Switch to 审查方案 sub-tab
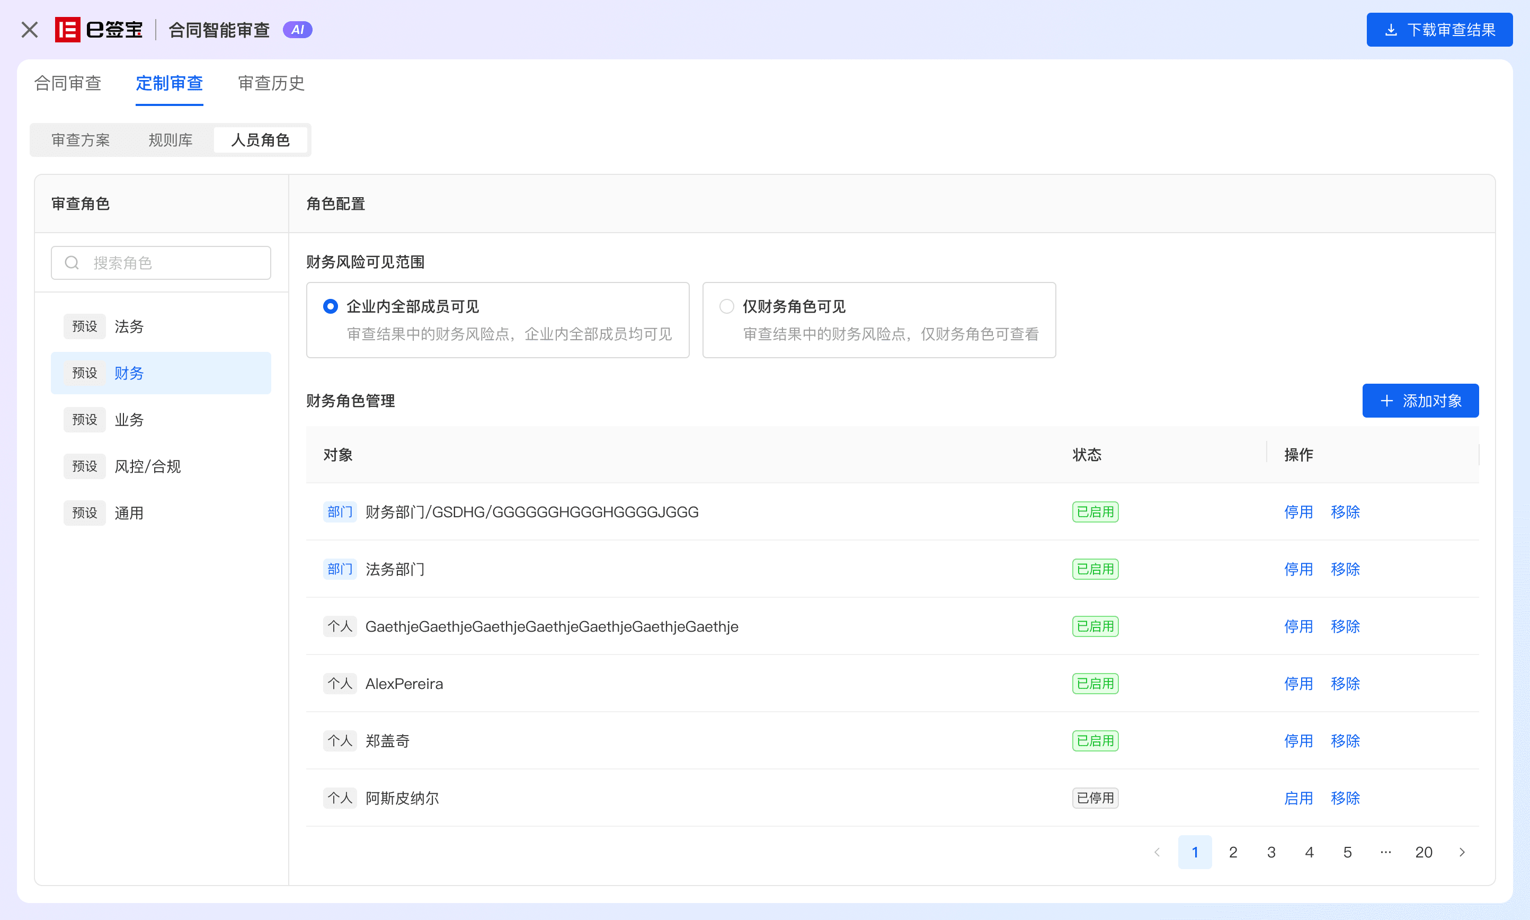This screenshot has height=920, width=1530. click(81, 140)
